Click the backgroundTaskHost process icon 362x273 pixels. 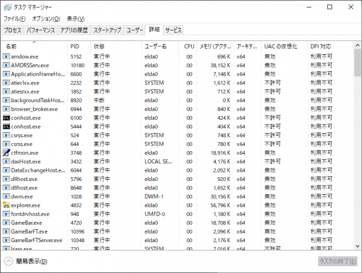point(6,100)
